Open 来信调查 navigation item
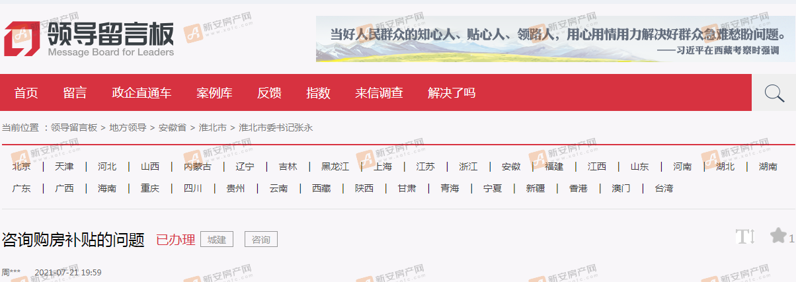 point(379,93)
